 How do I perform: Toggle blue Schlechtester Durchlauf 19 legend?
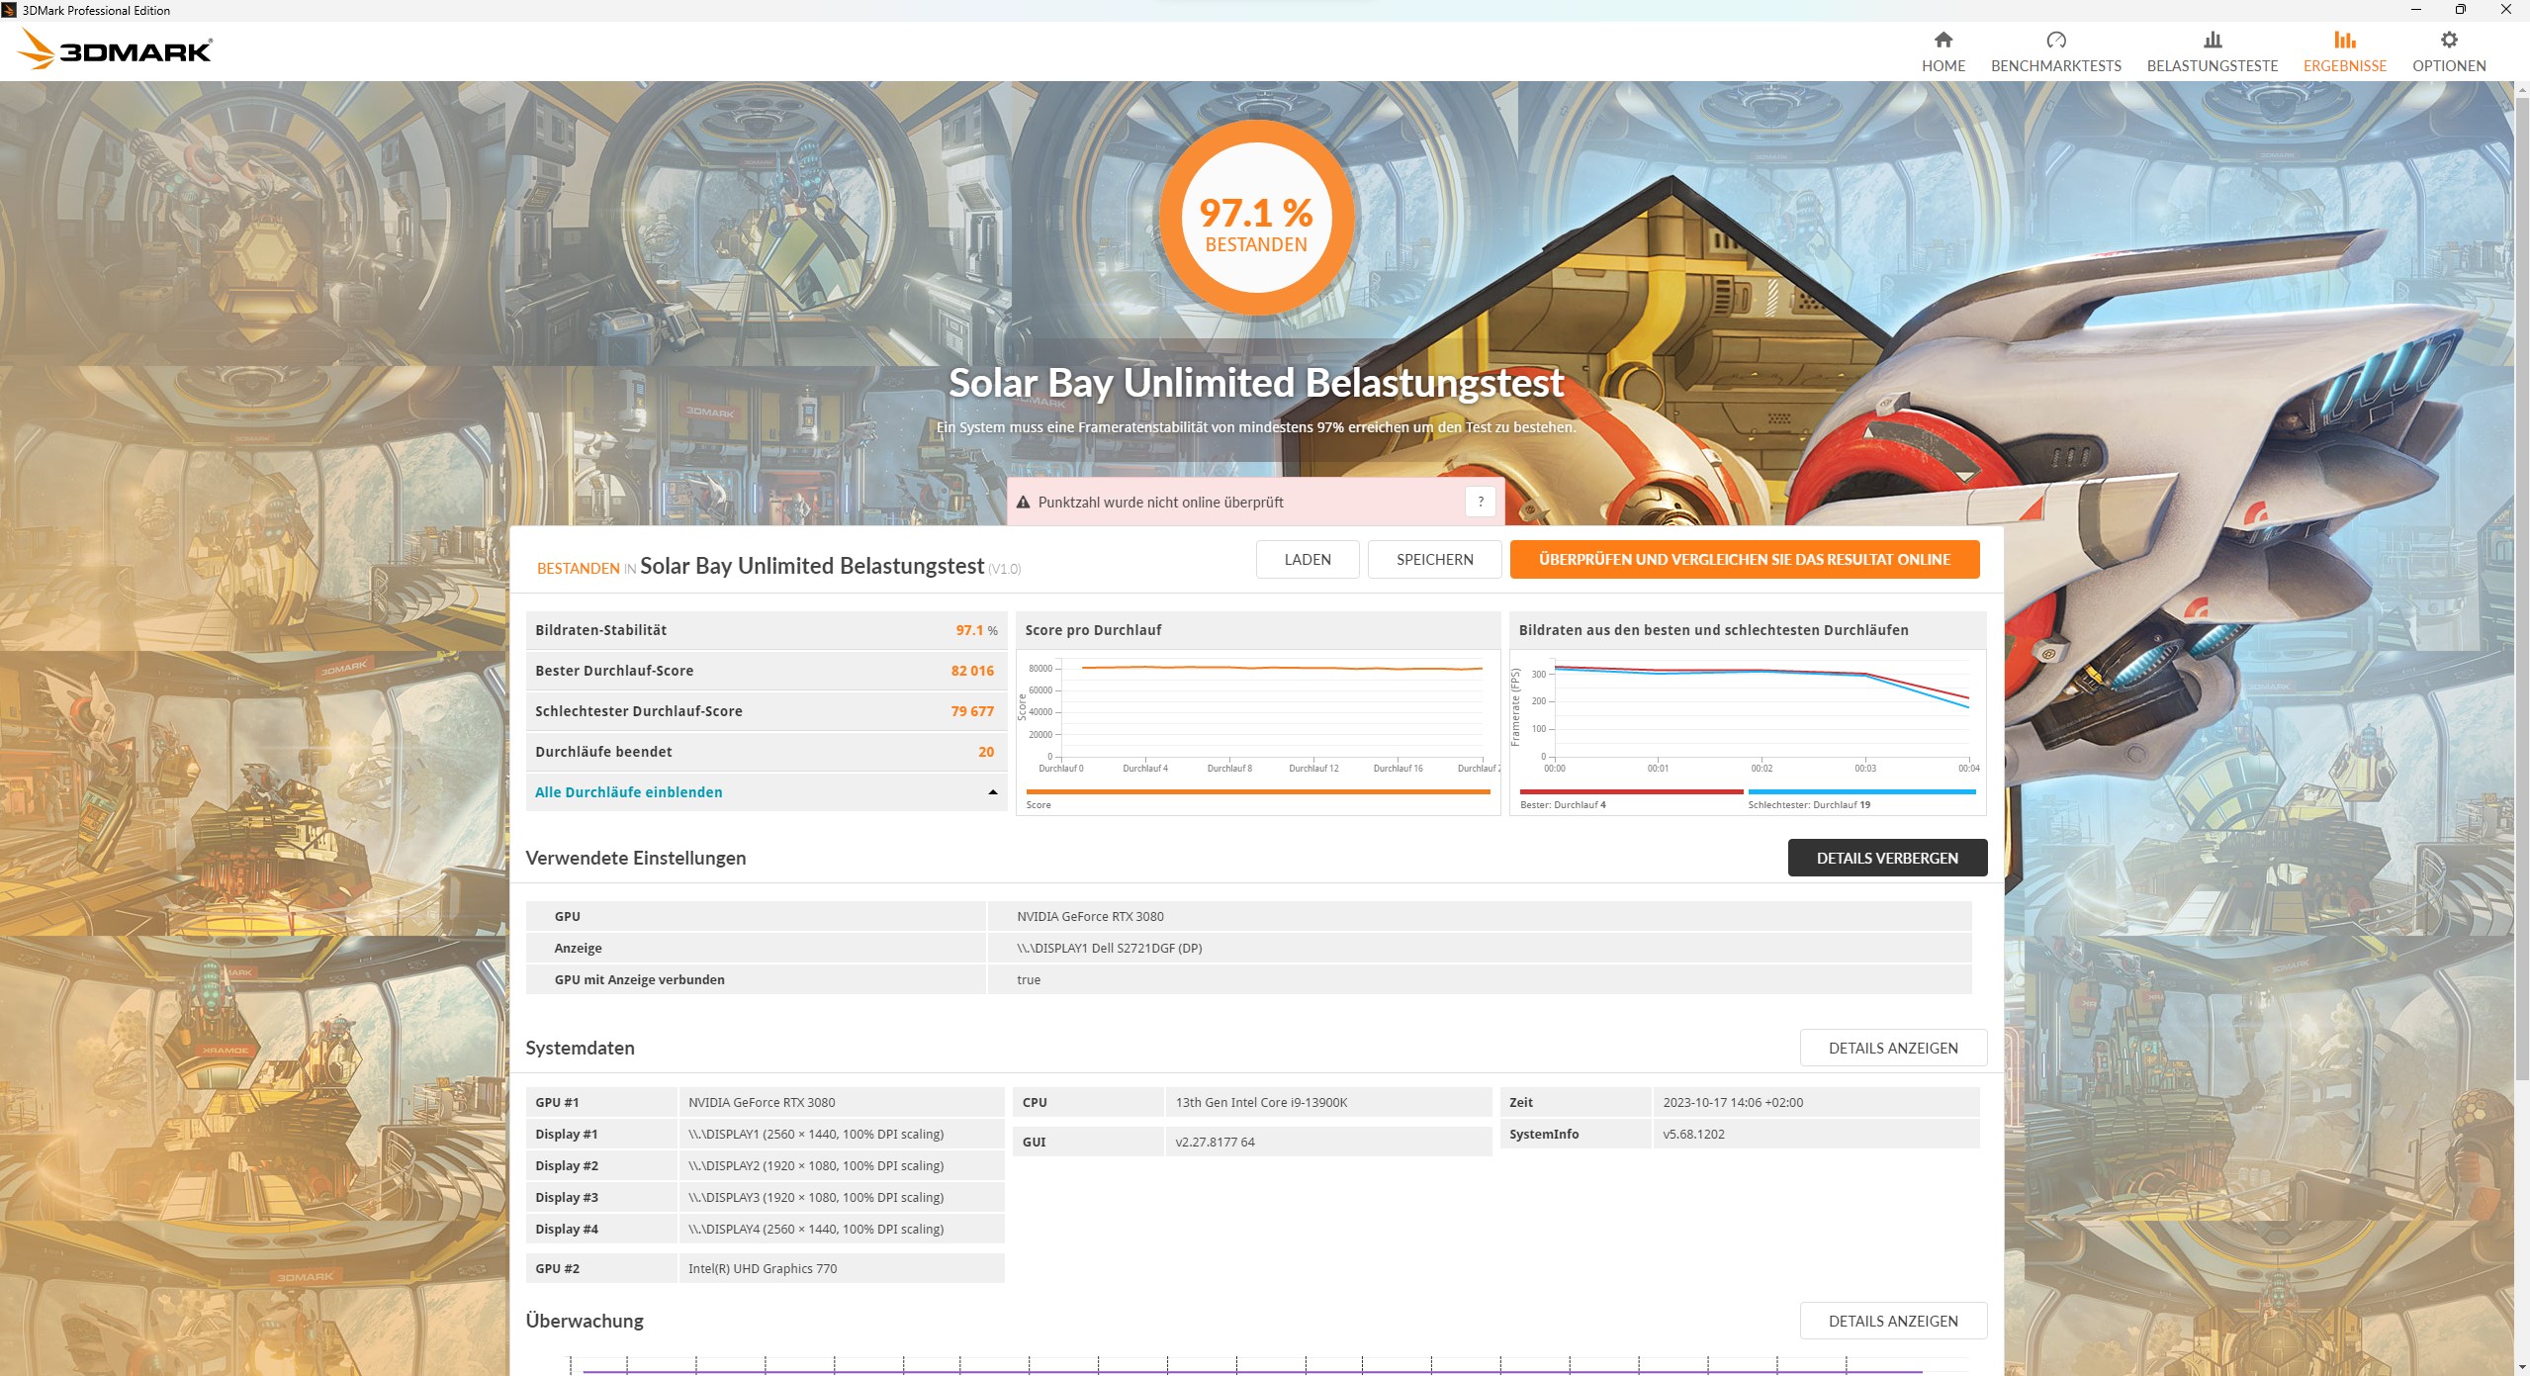point(1860,792)
